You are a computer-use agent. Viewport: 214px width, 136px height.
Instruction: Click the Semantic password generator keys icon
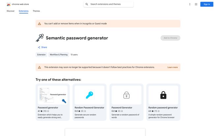[x=40, y=38]
